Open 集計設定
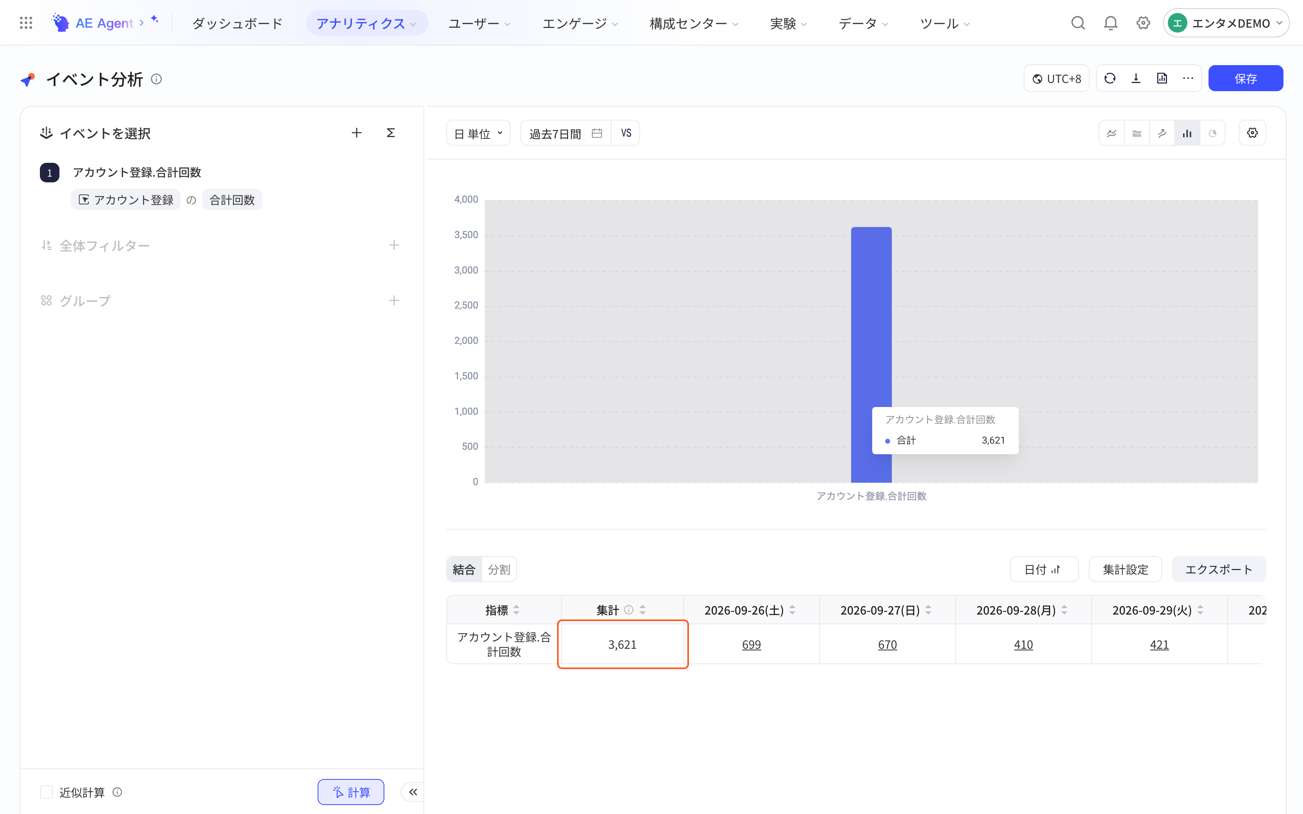The image size is (1303, 814). (x=1125, y=569)
